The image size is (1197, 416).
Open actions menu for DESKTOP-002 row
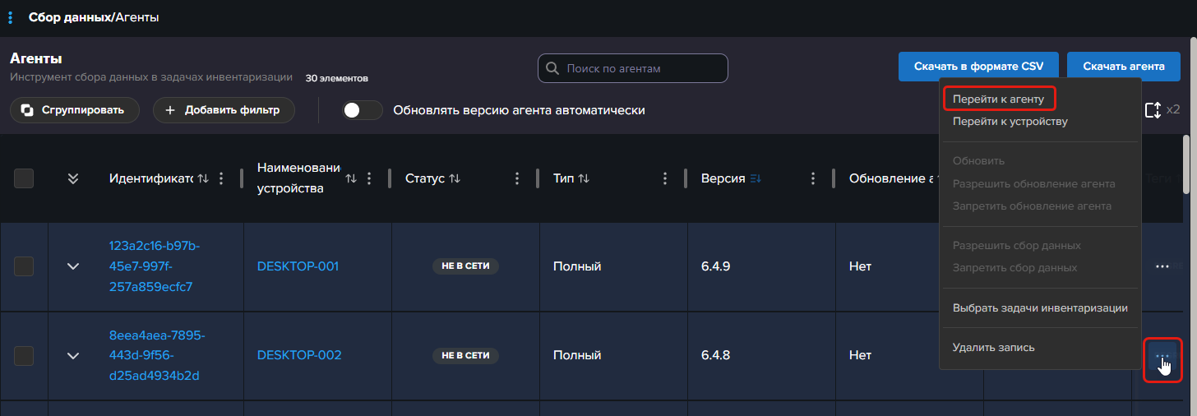[1162, 356]
